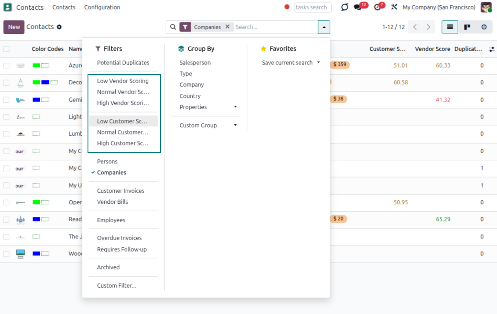The image size is (497, 314).
Task: Expand the Save current search option
Action: coord(291,63)
